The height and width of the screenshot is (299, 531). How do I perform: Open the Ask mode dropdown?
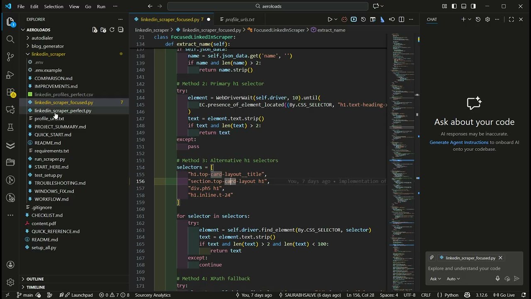pyautogui.click(x=436, y=279)
